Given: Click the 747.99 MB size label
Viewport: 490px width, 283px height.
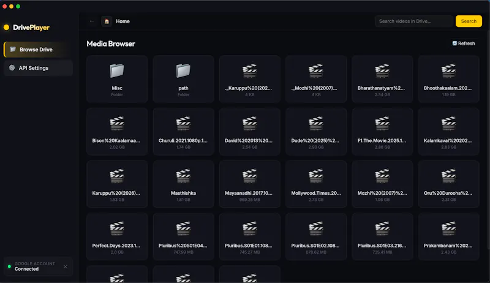Looking at the screenshot, I should coord(183,252).
